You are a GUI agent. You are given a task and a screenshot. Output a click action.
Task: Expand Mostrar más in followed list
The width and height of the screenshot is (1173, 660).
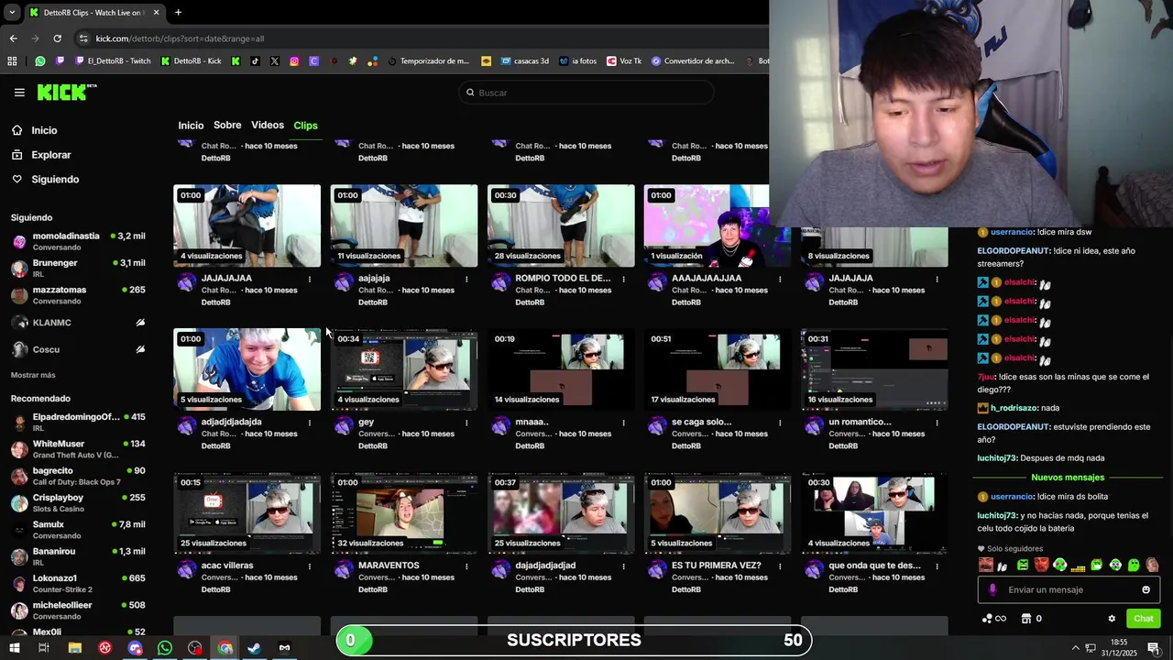[33, 375]
